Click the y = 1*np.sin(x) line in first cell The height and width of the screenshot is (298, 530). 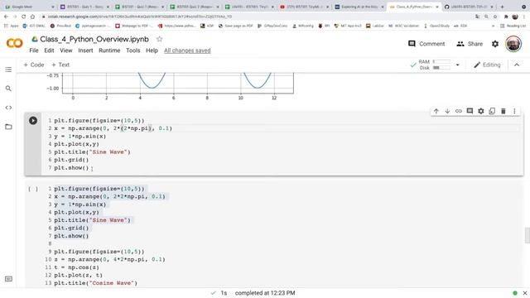(x=80, y=136)
